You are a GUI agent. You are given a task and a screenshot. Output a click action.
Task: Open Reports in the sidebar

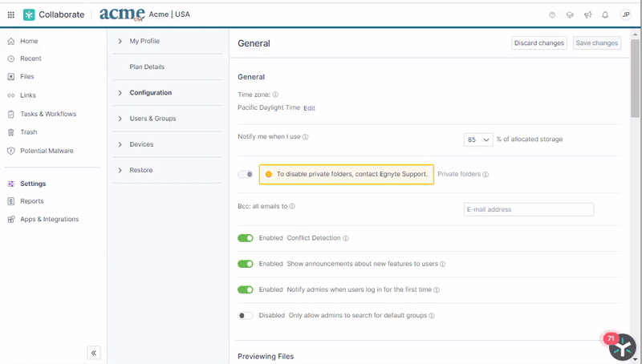[x=32, y=201]
